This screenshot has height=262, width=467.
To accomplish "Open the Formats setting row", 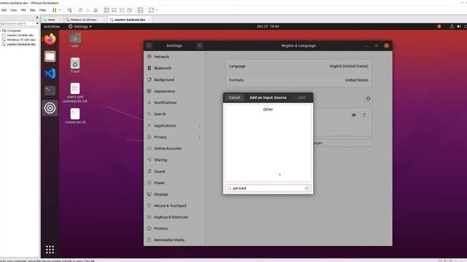I will tap(298, 80).
